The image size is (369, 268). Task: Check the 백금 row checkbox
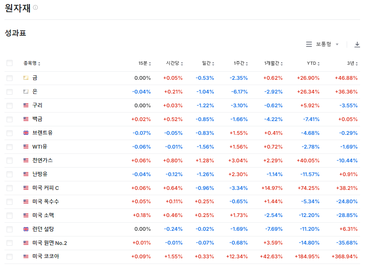pyautogui.click(x=9, y=119)
